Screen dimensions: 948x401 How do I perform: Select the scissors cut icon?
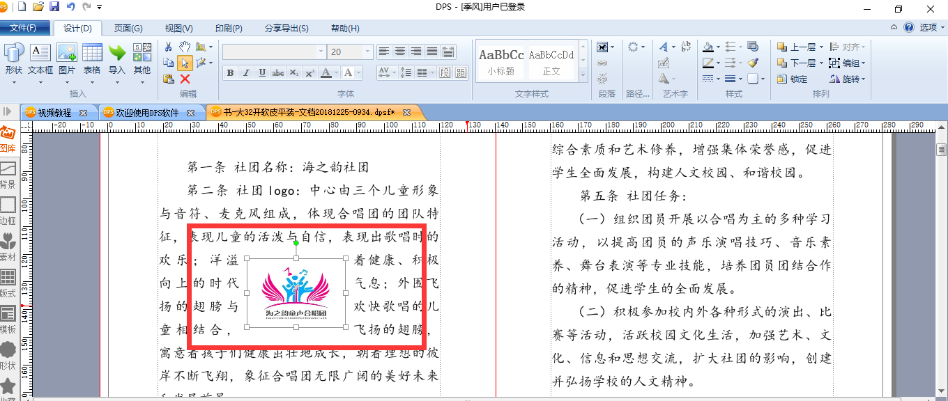tap(168, 47)
